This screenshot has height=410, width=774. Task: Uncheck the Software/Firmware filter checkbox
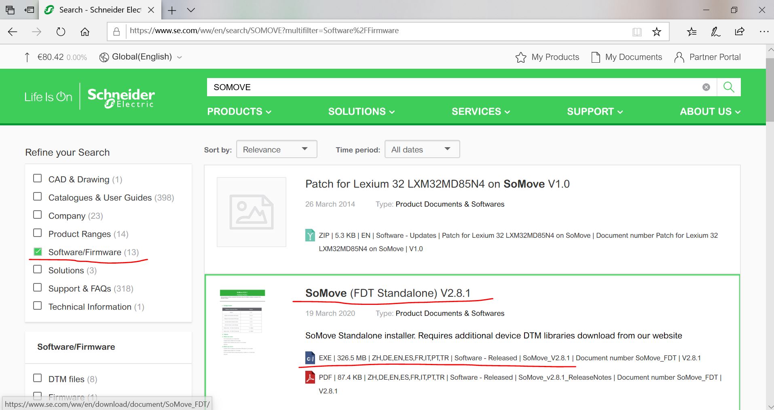(x=38, y=252)
